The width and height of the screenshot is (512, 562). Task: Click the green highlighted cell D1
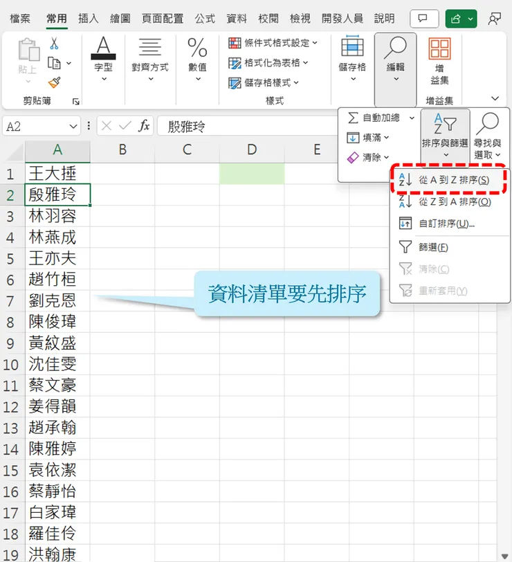[x=252, y=174]
